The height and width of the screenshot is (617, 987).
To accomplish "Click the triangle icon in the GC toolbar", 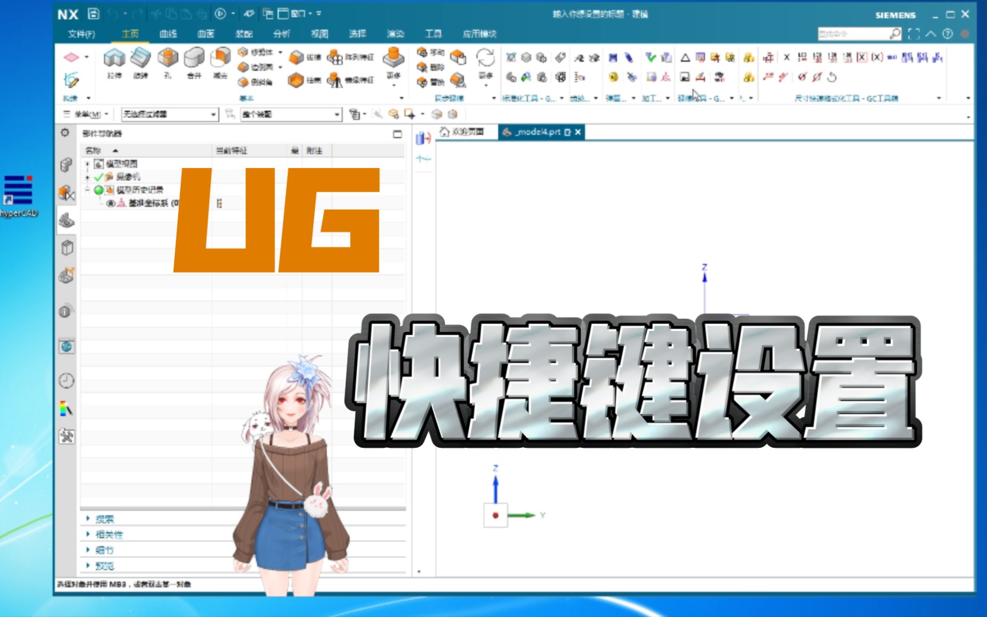I will click(685, 57).
